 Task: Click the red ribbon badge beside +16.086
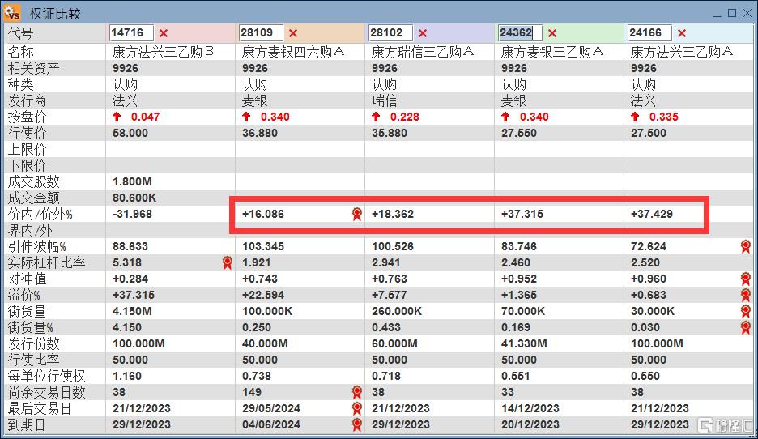tap(357, 214)
